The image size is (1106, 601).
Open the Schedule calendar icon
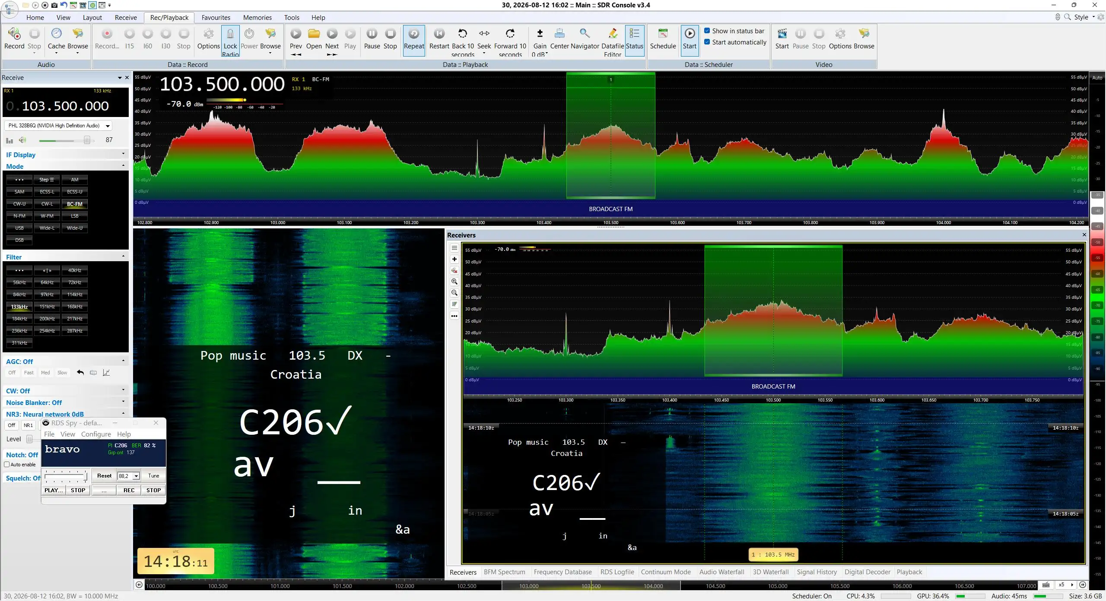coord(663,34)
